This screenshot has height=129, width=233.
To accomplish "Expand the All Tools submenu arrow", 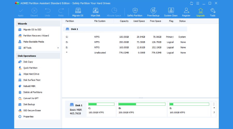I will [58, 48].
